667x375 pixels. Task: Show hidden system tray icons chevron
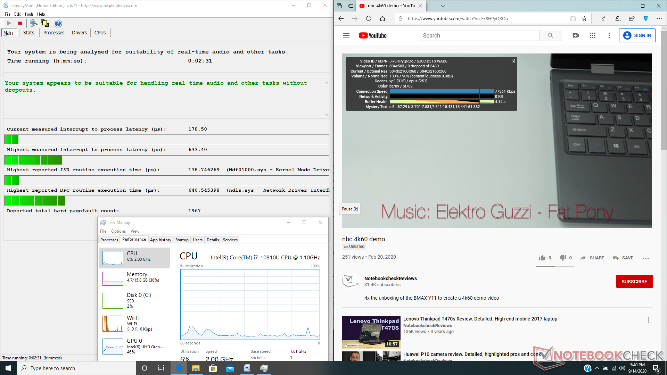tap(597, 368)
